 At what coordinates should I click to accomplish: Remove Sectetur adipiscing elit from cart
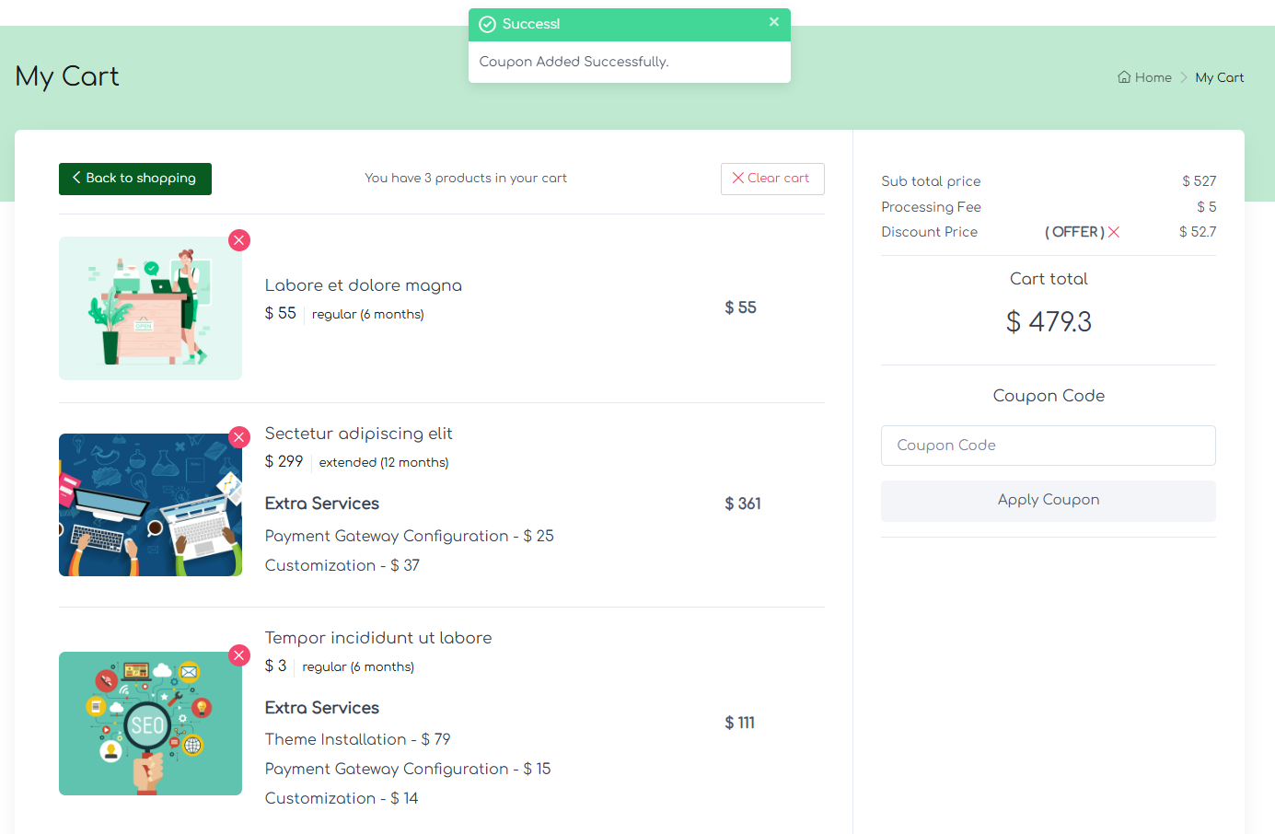[239, 437]
